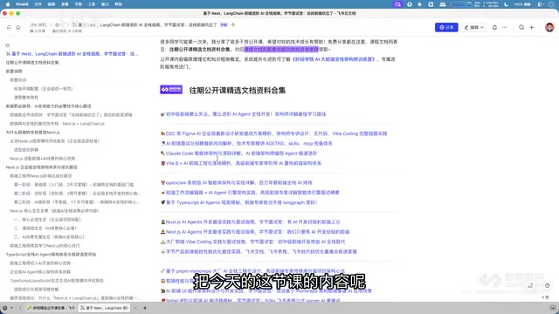
Task: Toggle the sidebar navigation icon beside home
Action: click(9, 27)
